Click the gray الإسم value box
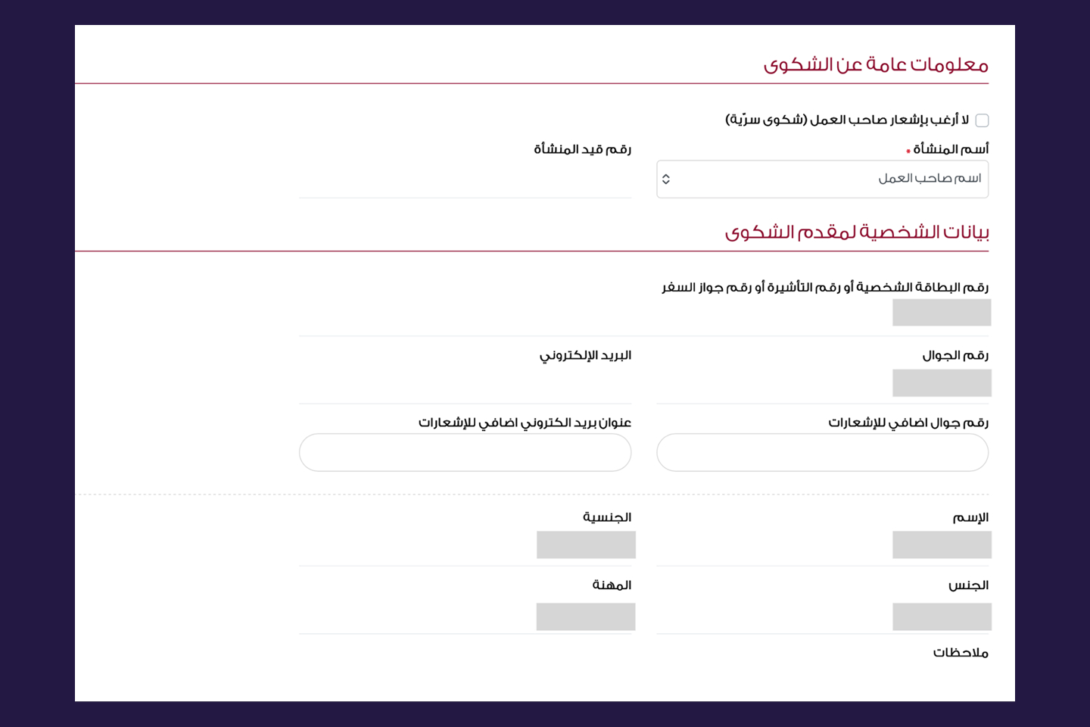This screenshot has width=1090, height=727. [942, 545]
